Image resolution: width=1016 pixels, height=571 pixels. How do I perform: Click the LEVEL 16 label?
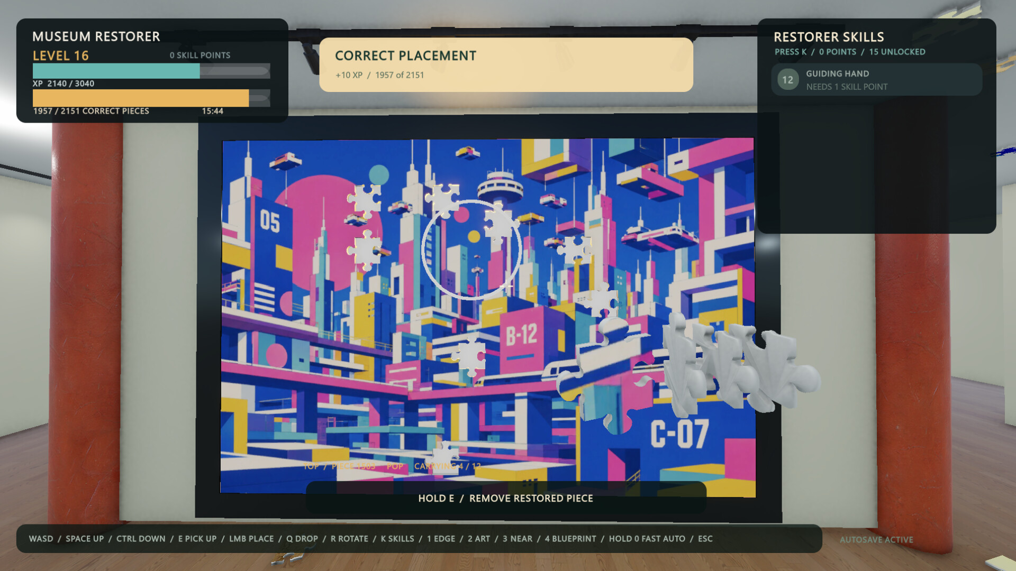(x=61, y=56)
